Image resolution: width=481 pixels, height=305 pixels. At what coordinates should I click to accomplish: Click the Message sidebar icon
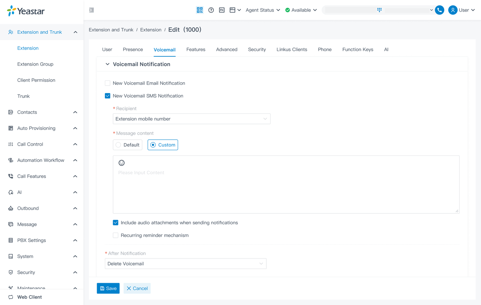11,224
